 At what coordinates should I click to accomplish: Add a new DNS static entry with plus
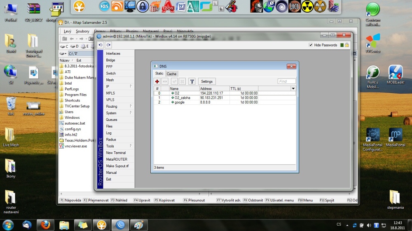click(x=157, y=81)
